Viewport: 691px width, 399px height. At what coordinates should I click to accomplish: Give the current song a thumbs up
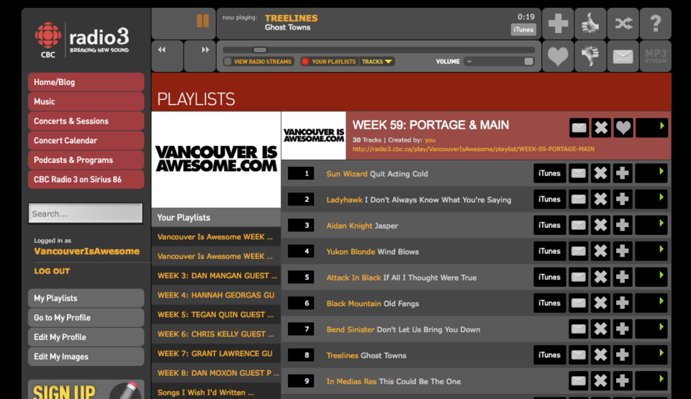(x=590, y=23)
